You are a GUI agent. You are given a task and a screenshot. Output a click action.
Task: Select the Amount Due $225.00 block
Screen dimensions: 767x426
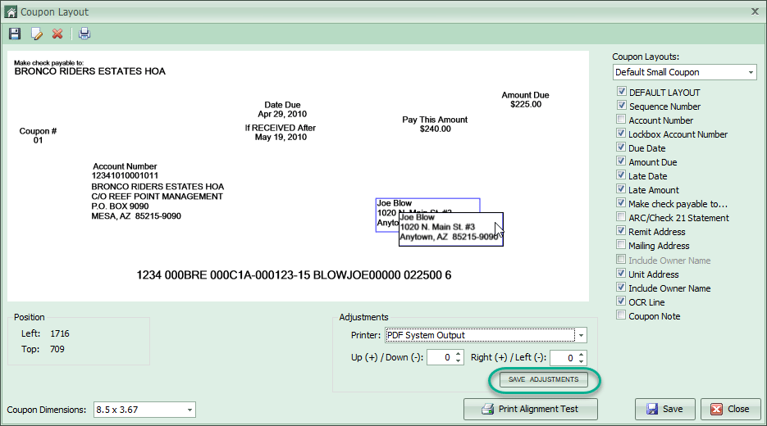[x=525, y=100]
